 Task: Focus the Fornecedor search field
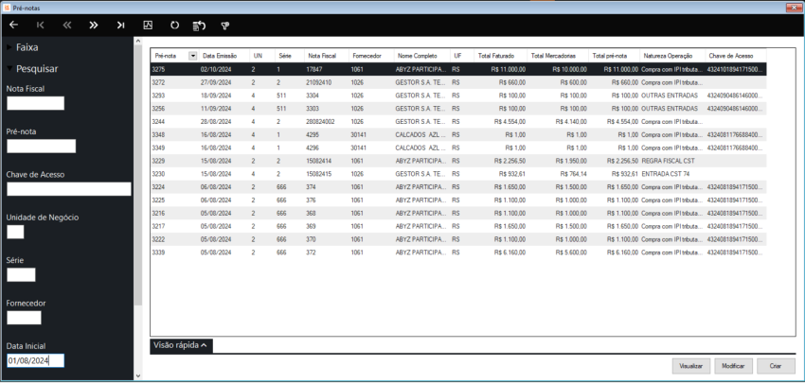(x=24, y=318)
